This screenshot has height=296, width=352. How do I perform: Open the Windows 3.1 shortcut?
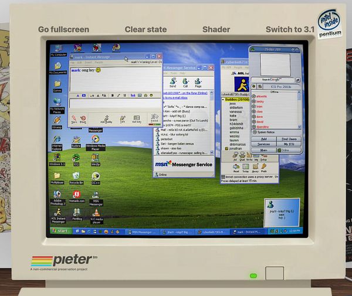[x=57, y=159]
